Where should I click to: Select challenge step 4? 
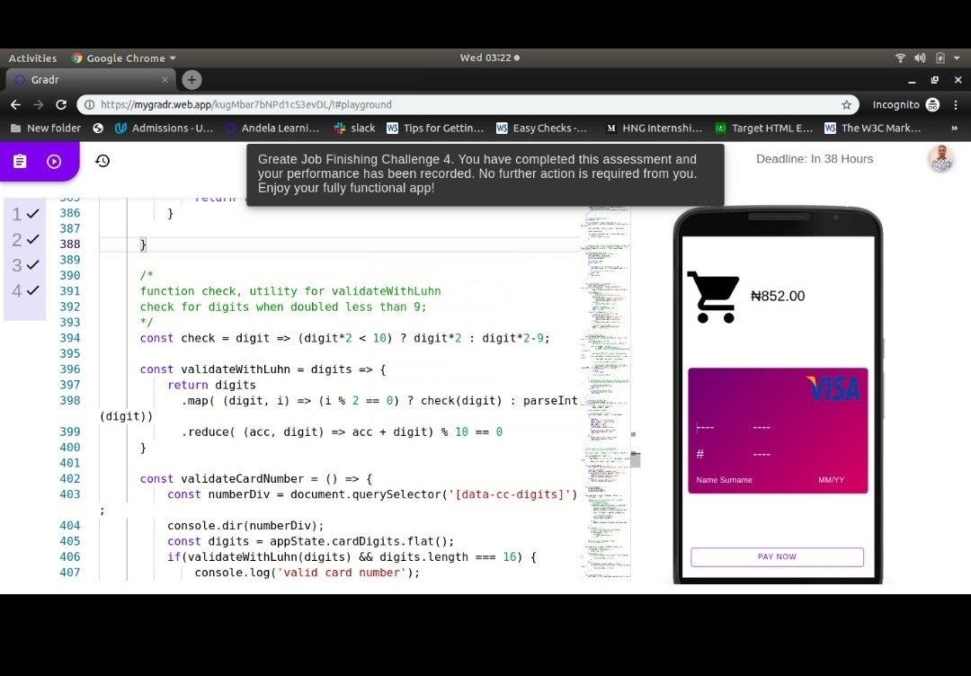click(x=25, y=290)
